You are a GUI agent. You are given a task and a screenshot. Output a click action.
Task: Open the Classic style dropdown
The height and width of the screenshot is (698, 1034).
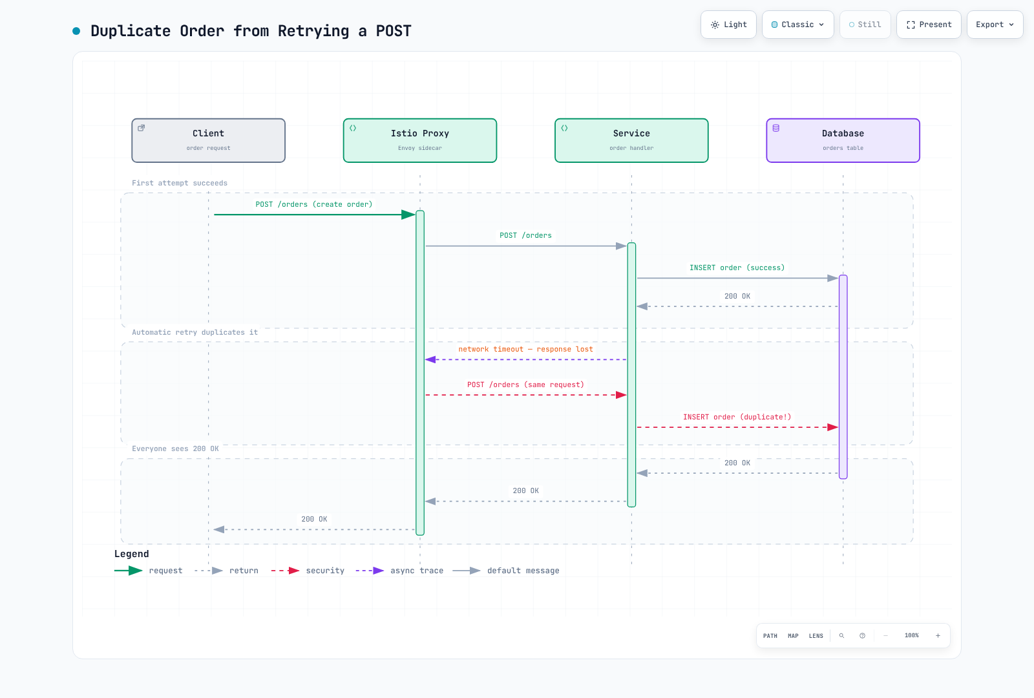(797, 25)
